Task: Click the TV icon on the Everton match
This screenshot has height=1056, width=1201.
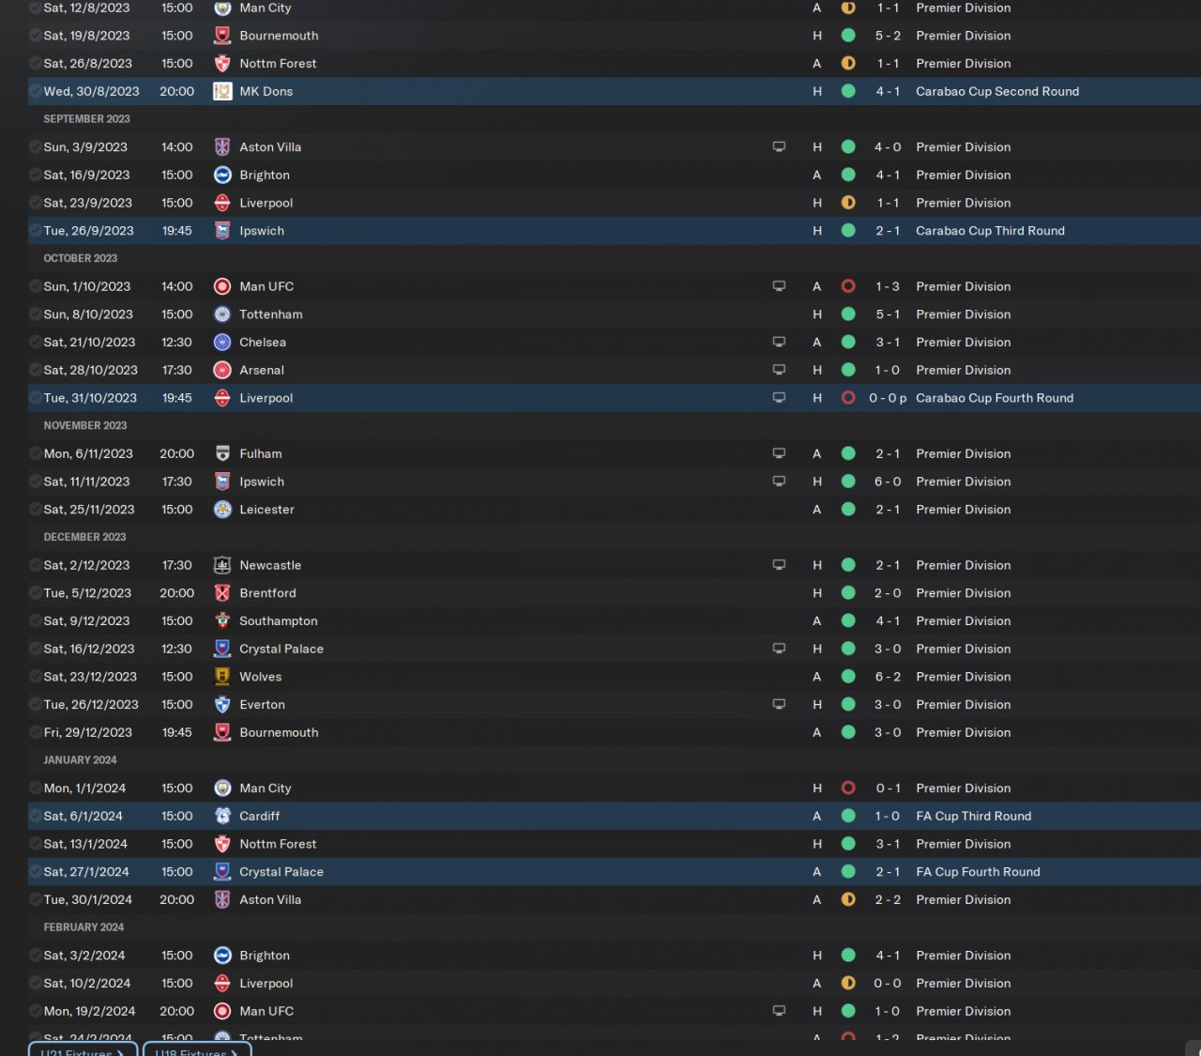Action: tap(779, 705)
